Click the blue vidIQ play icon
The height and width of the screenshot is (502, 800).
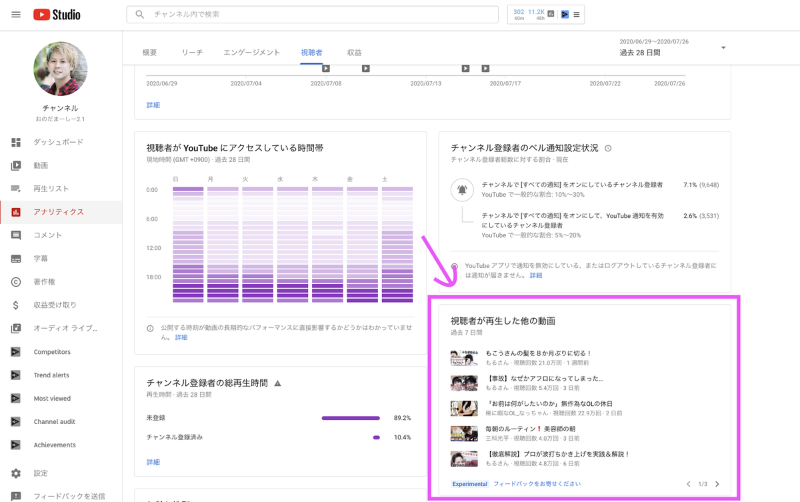(x=565, y=14)
